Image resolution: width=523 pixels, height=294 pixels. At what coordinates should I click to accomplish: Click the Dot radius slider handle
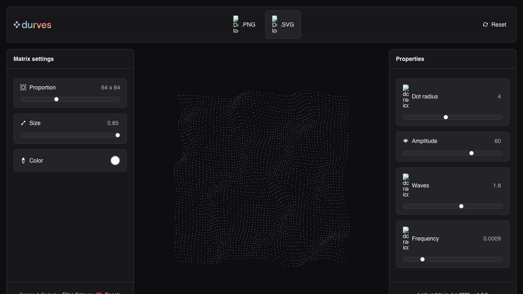pyautogui.click(x=446, y=117)
